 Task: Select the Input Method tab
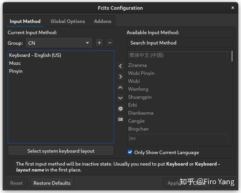coord(25,21)
